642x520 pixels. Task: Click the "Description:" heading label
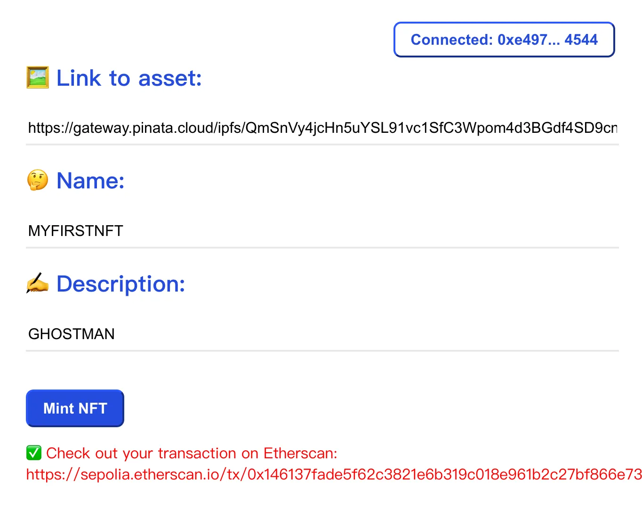click(x=120, y=284)
